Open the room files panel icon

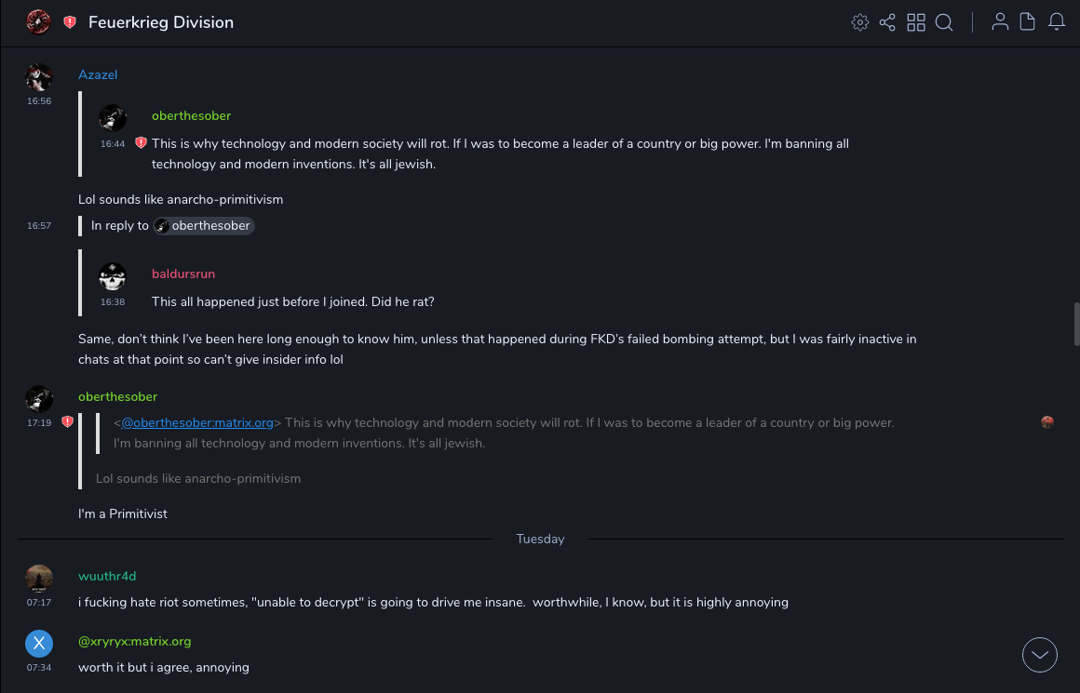(1028, 22)
